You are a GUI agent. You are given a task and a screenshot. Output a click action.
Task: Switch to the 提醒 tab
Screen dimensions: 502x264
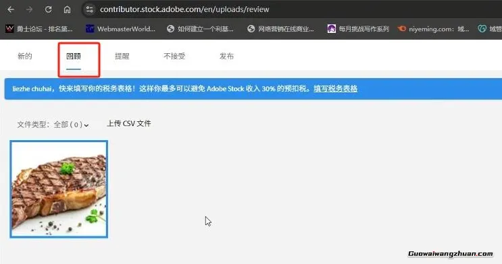point(122,56)
